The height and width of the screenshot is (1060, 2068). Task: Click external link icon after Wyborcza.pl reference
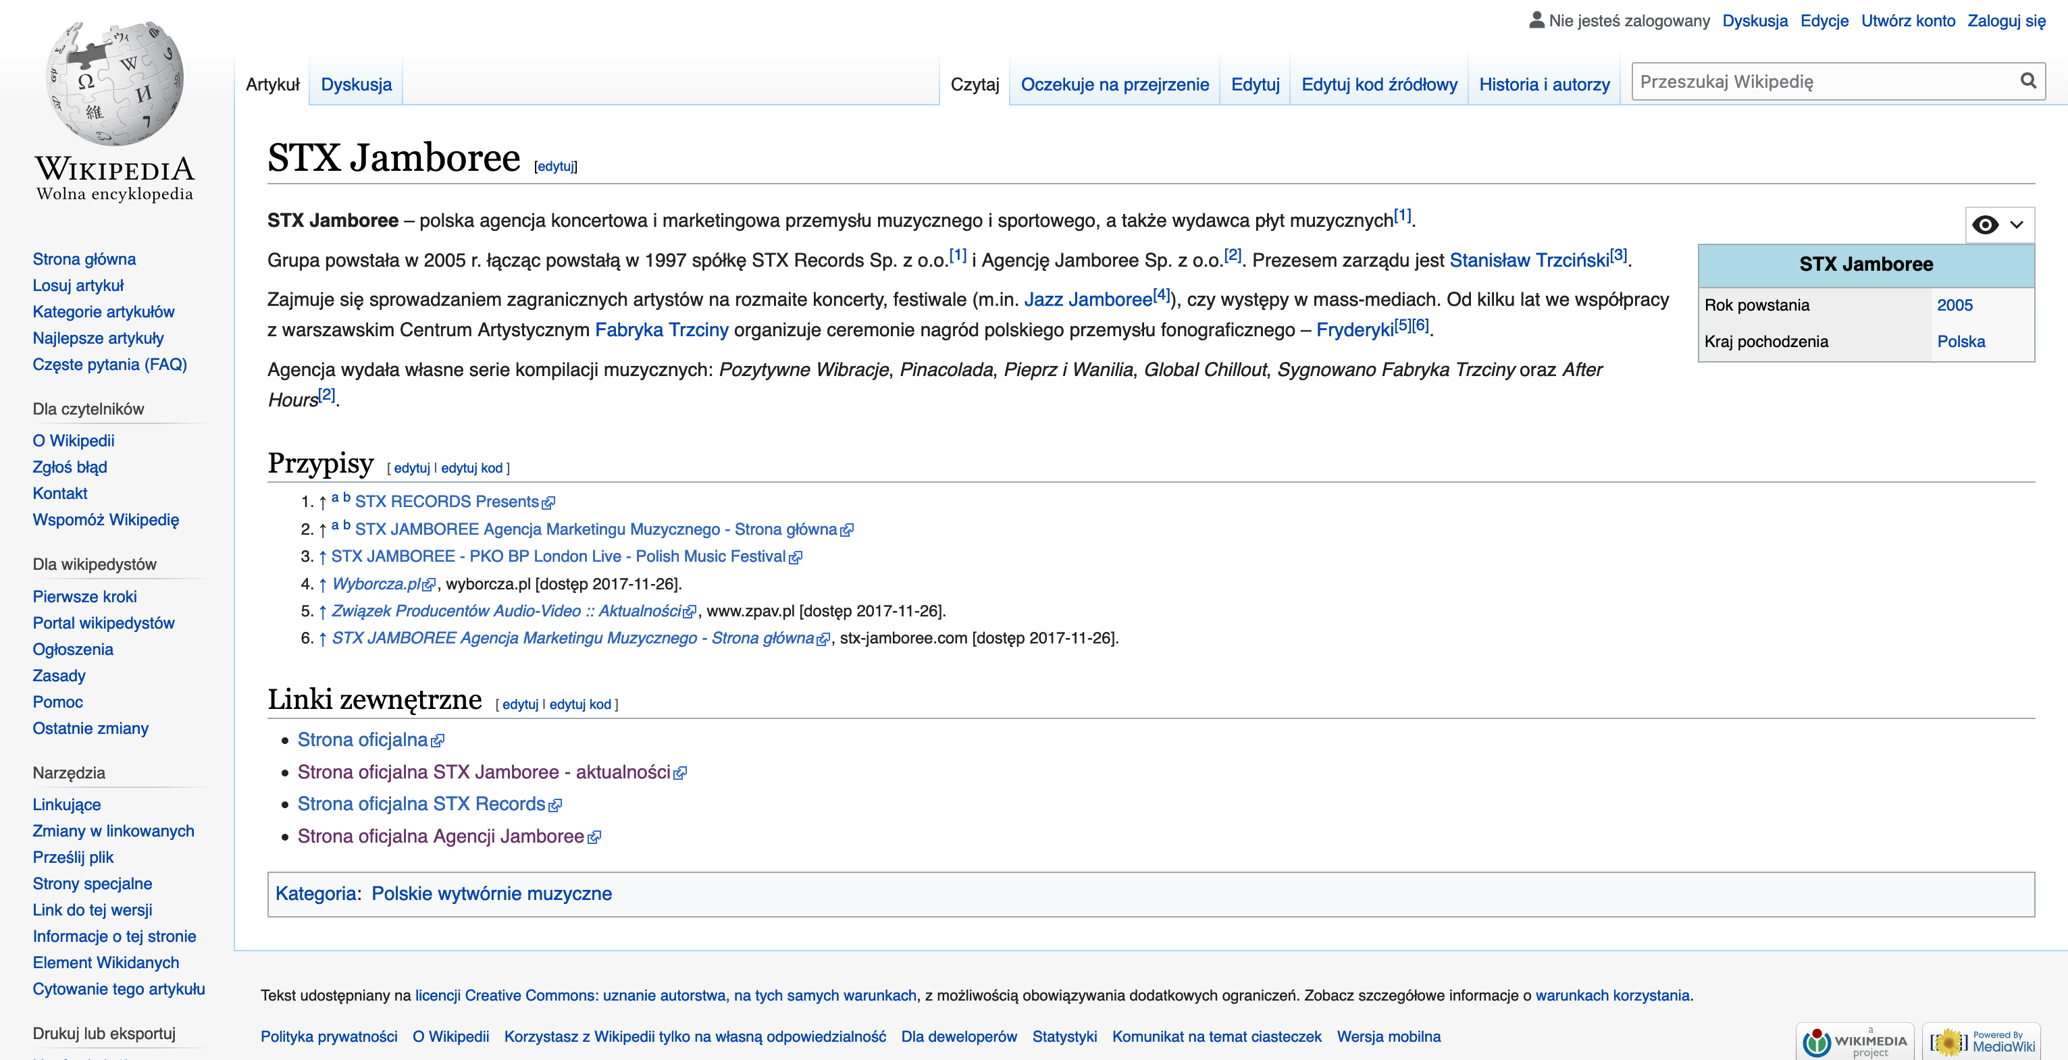click(x=430, y=585)
